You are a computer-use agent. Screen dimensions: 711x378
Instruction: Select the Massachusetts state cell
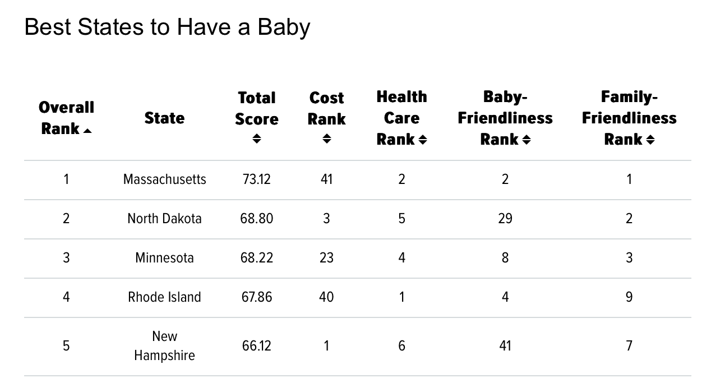[164, 179]
